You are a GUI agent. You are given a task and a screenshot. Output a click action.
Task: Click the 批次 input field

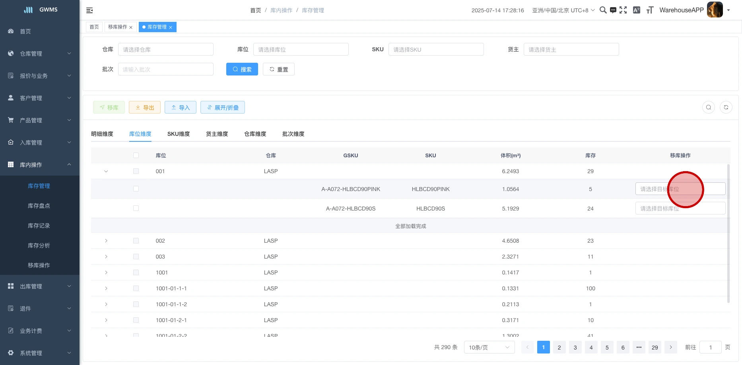tap(165, 70)
